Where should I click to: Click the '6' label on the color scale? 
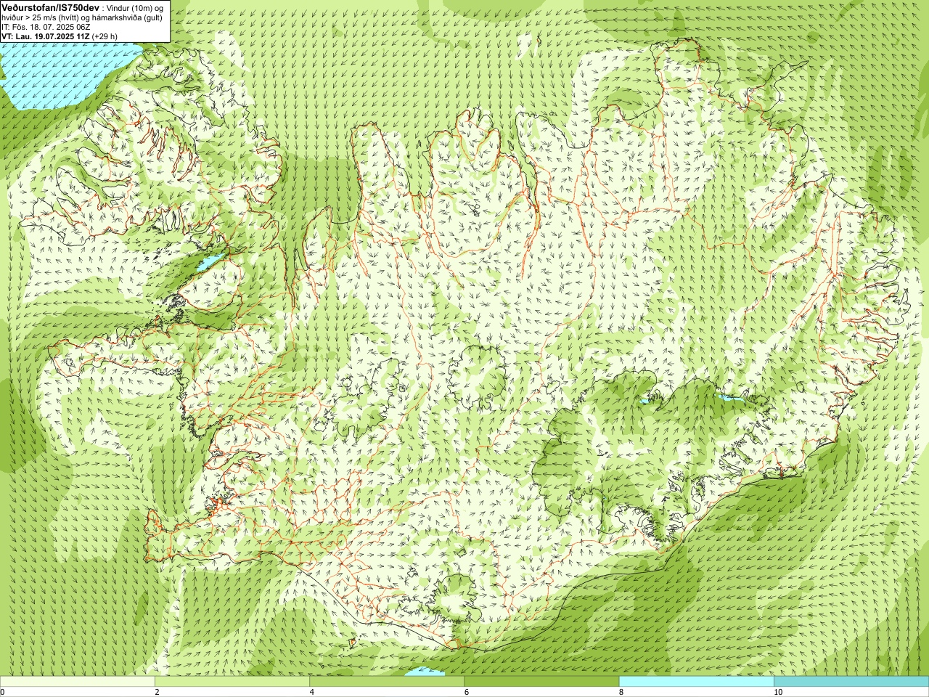click(x=467, y=692)
